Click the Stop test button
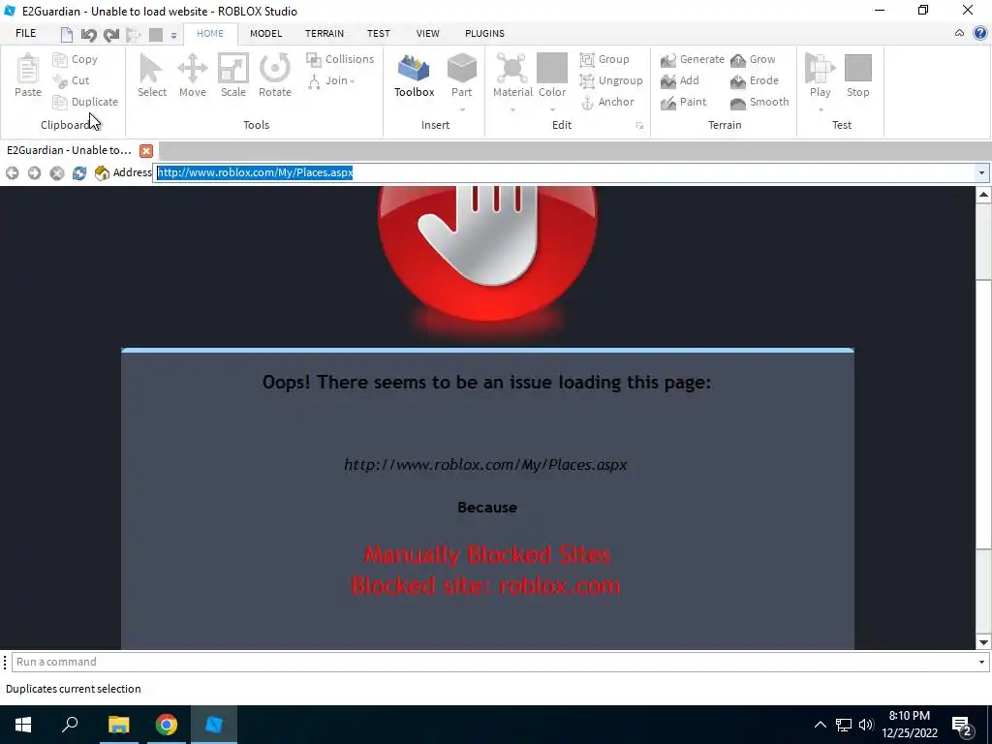This screenshot has height=744, width=992. click(858, 76)
